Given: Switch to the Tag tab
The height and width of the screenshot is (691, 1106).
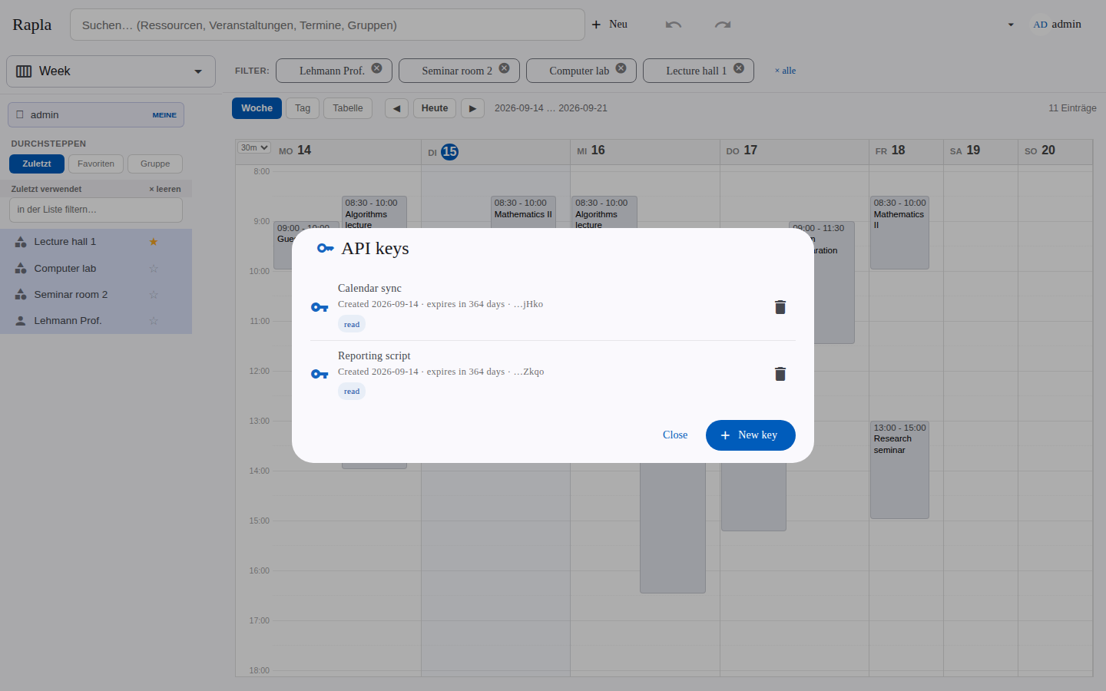Looking at the screenshot, I should point(303,108).
